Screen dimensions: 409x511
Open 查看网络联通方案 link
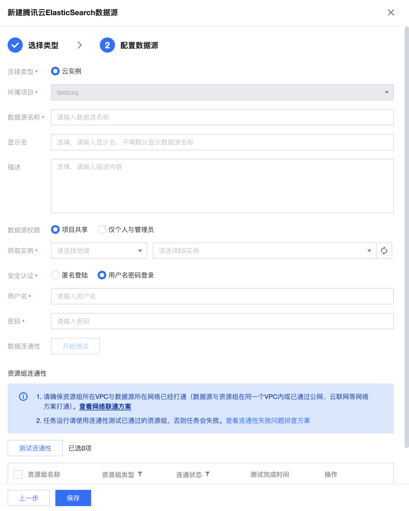tap(105, 407)
